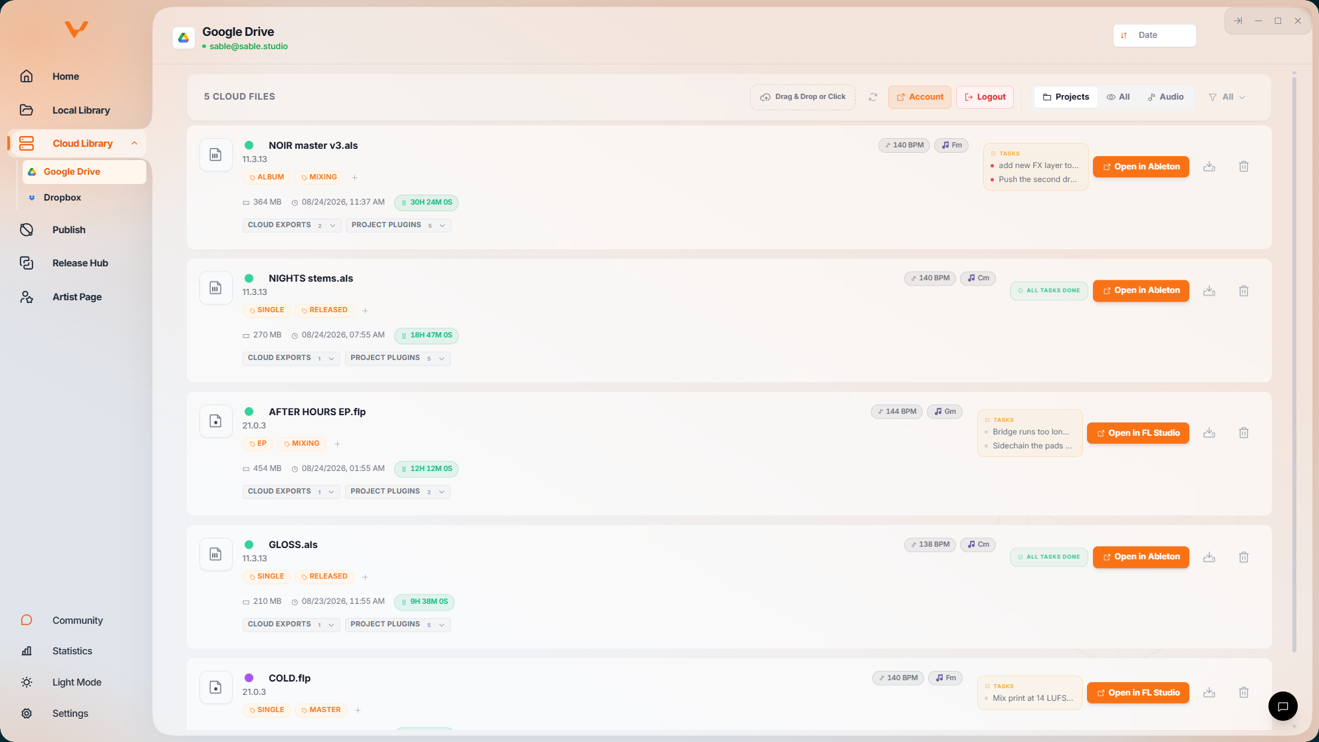Expand Project Plugins for GLOSS.als
Image resolution: width=1319 pixels, height=742 pixels.
(x=398, y=624)
